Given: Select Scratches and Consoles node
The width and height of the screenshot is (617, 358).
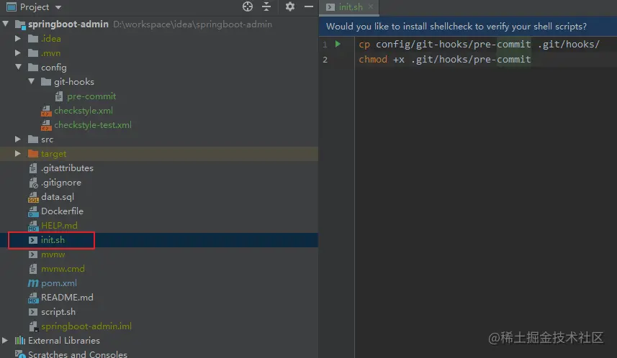Looking at the screenshot, I should 78,354.
